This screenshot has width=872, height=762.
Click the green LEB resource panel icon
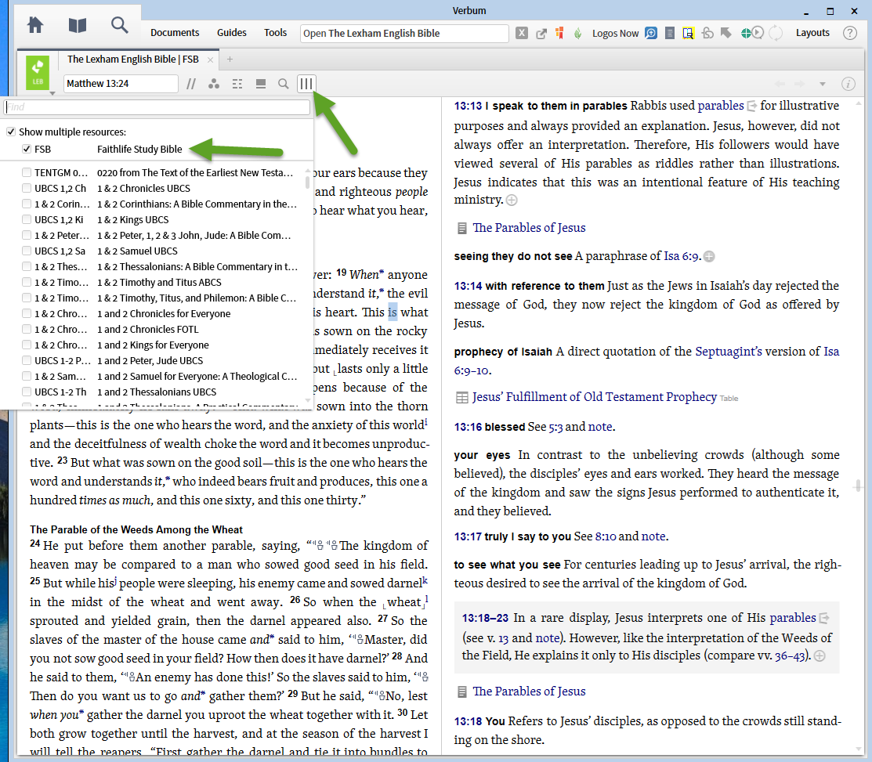[38, 72]
